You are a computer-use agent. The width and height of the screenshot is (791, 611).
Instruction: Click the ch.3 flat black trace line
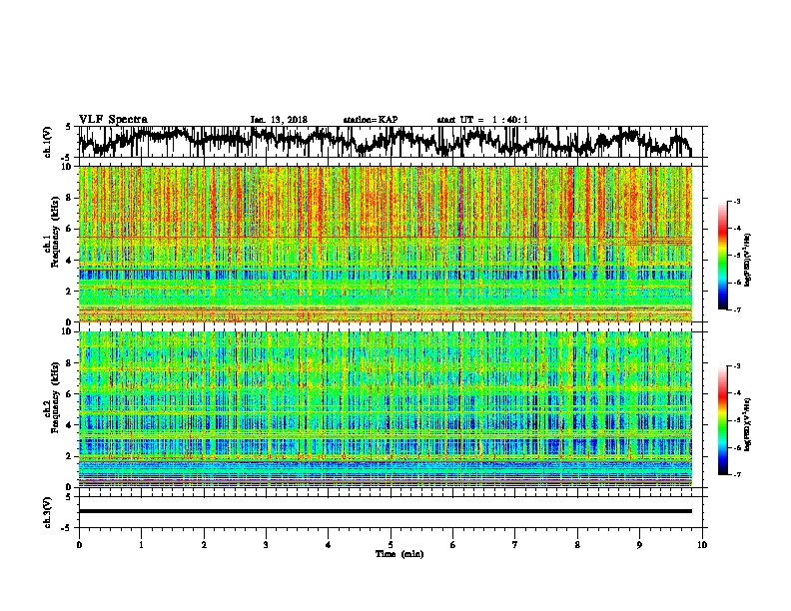pos(386,511)
